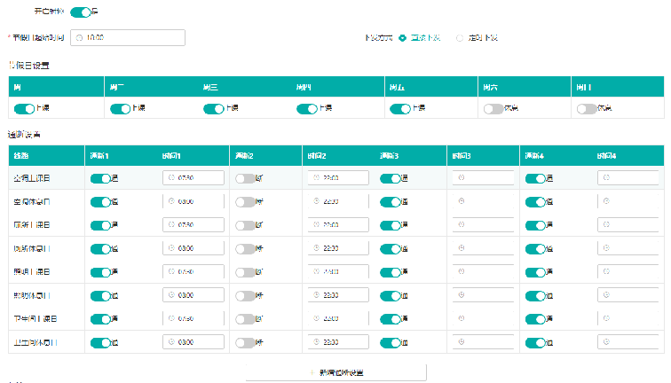Viewport: 671px width, 383px height.
Task: Click the 空调上课日 row label
Action: tap(32, 178)
